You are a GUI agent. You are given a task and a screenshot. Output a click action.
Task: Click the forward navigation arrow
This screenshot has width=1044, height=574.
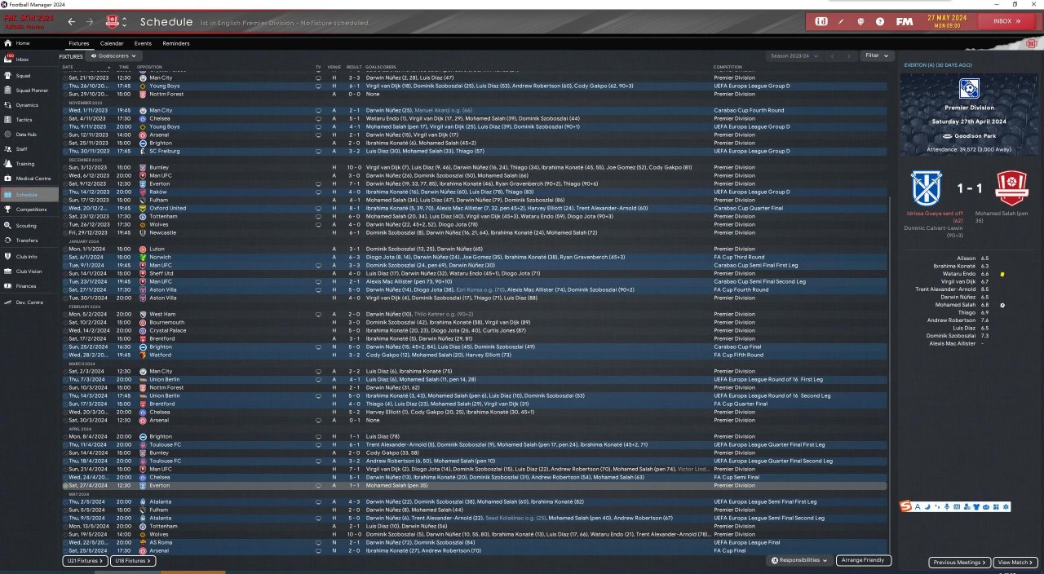pos(90,22)
